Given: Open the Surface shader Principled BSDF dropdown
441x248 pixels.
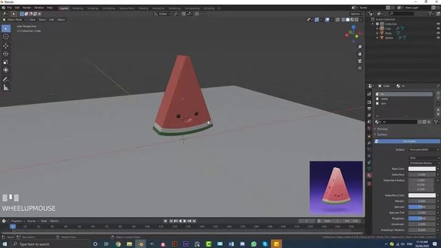Looking at the screenshot, I should [x=424, y=149].
